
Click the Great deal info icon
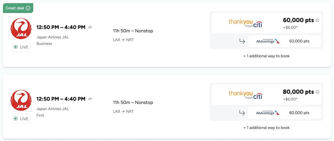[x=28, y=8]
